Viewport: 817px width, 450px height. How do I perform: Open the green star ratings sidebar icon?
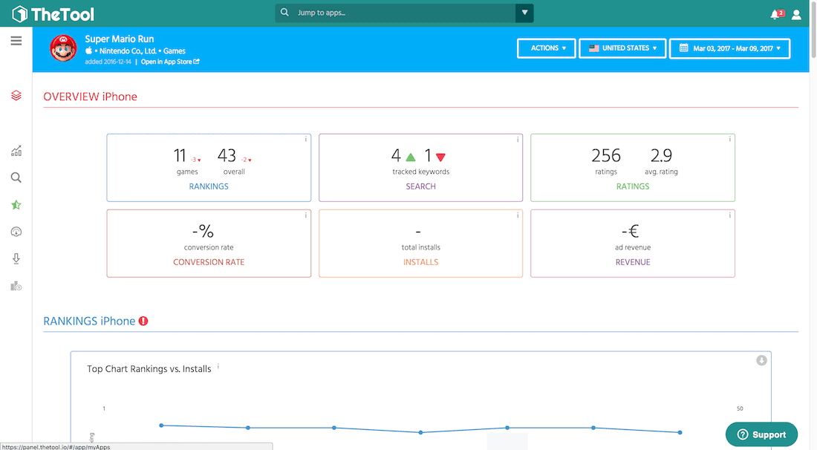coord(16,205)
